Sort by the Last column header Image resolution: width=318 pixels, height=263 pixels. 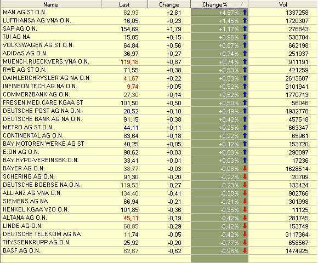124,4
